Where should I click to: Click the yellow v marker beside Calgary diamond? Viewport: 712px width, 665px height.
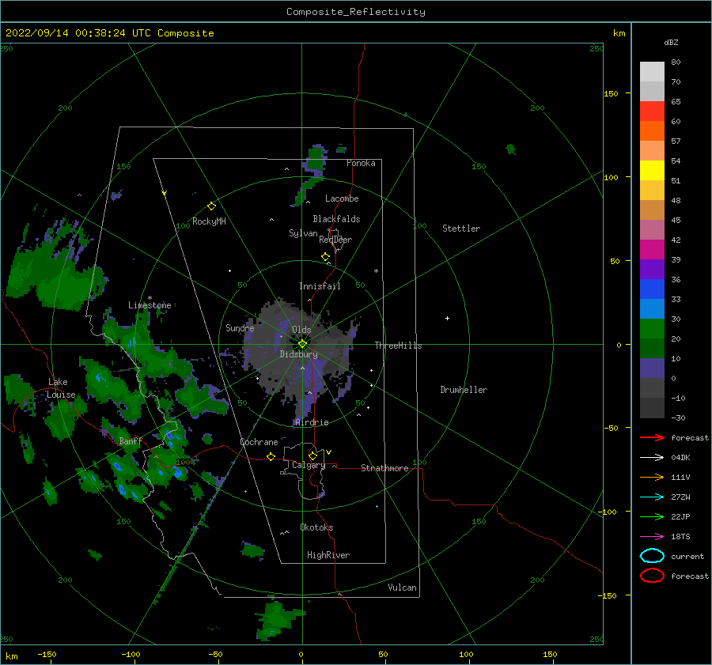coord(328,452)
